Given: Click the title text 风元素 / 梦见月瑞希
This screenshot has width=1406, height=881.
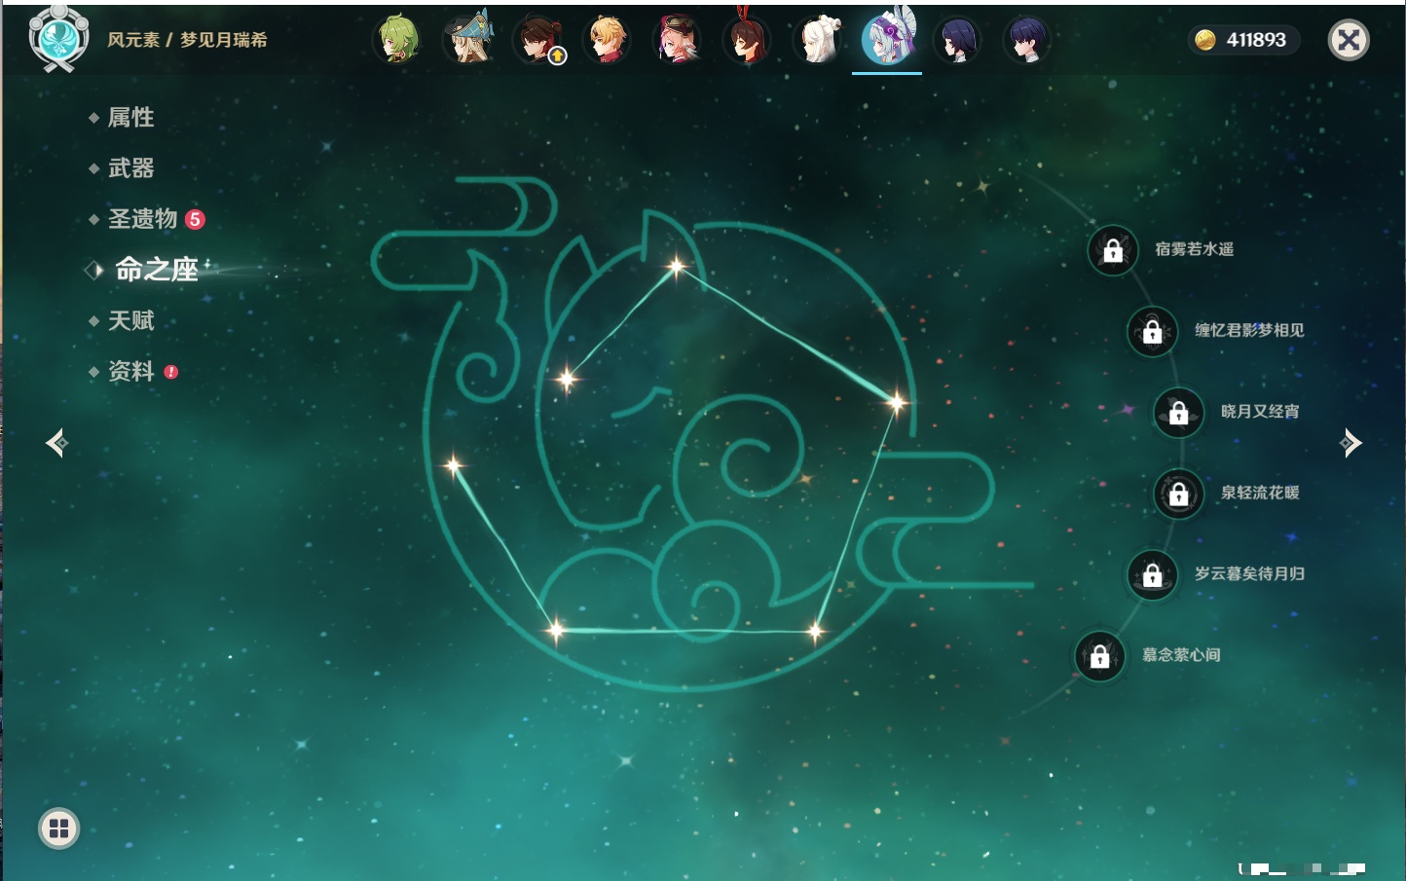Looking at the screenshot, I should tap(187, 40).
